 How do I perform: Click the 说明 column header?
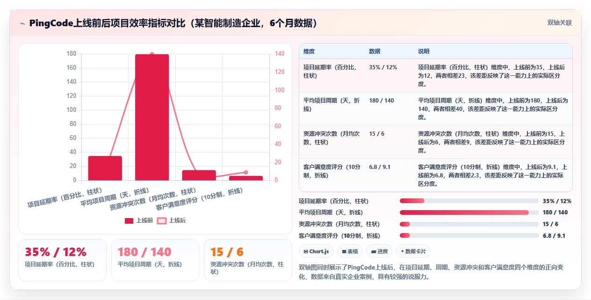tap(424, 51)
